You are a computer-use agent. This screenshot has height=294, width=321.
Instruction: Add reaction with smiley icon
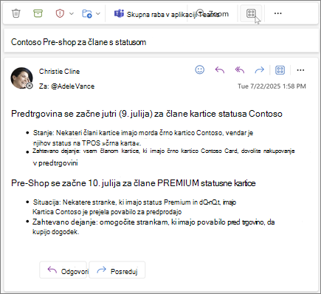tap(199, 70)
